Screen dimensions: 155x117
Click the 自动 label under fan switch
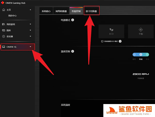point(141,59)
